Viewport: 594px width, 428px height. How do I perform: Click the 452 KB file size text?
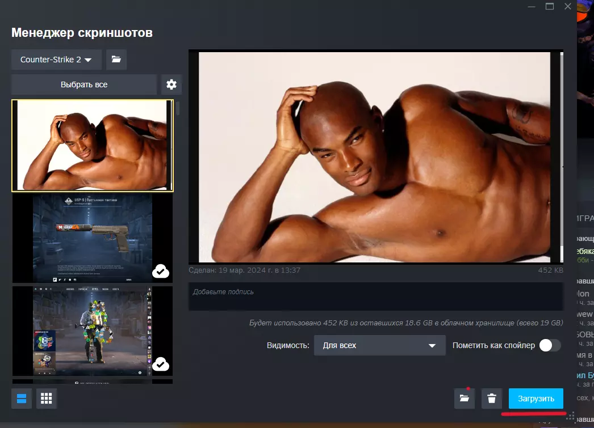[550, 270]
